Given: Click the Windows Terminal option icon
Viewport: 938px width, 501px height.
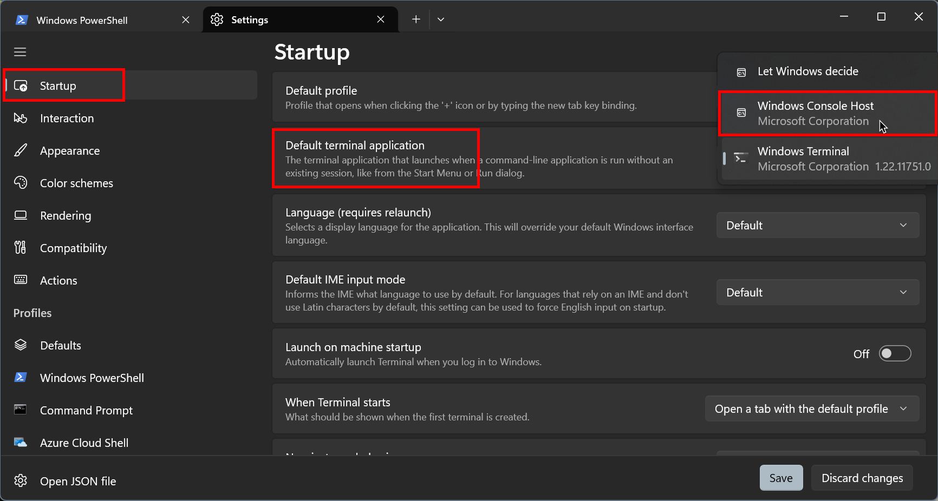Looking at the screenshot, I should [740, 158].
